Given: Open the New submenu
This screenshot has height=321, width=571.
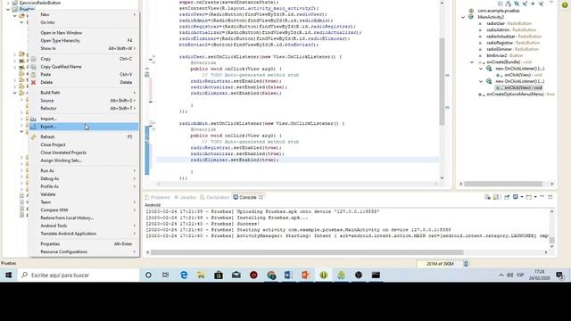Looking at the screenshot, I should coord(84,14).
